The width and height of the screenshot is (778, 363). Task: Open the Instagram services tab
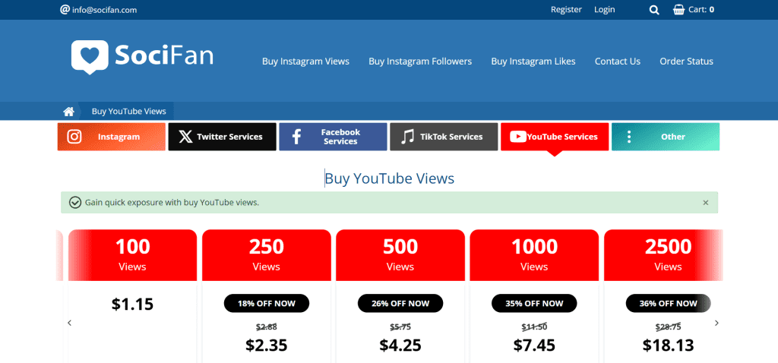click(111, 137)
